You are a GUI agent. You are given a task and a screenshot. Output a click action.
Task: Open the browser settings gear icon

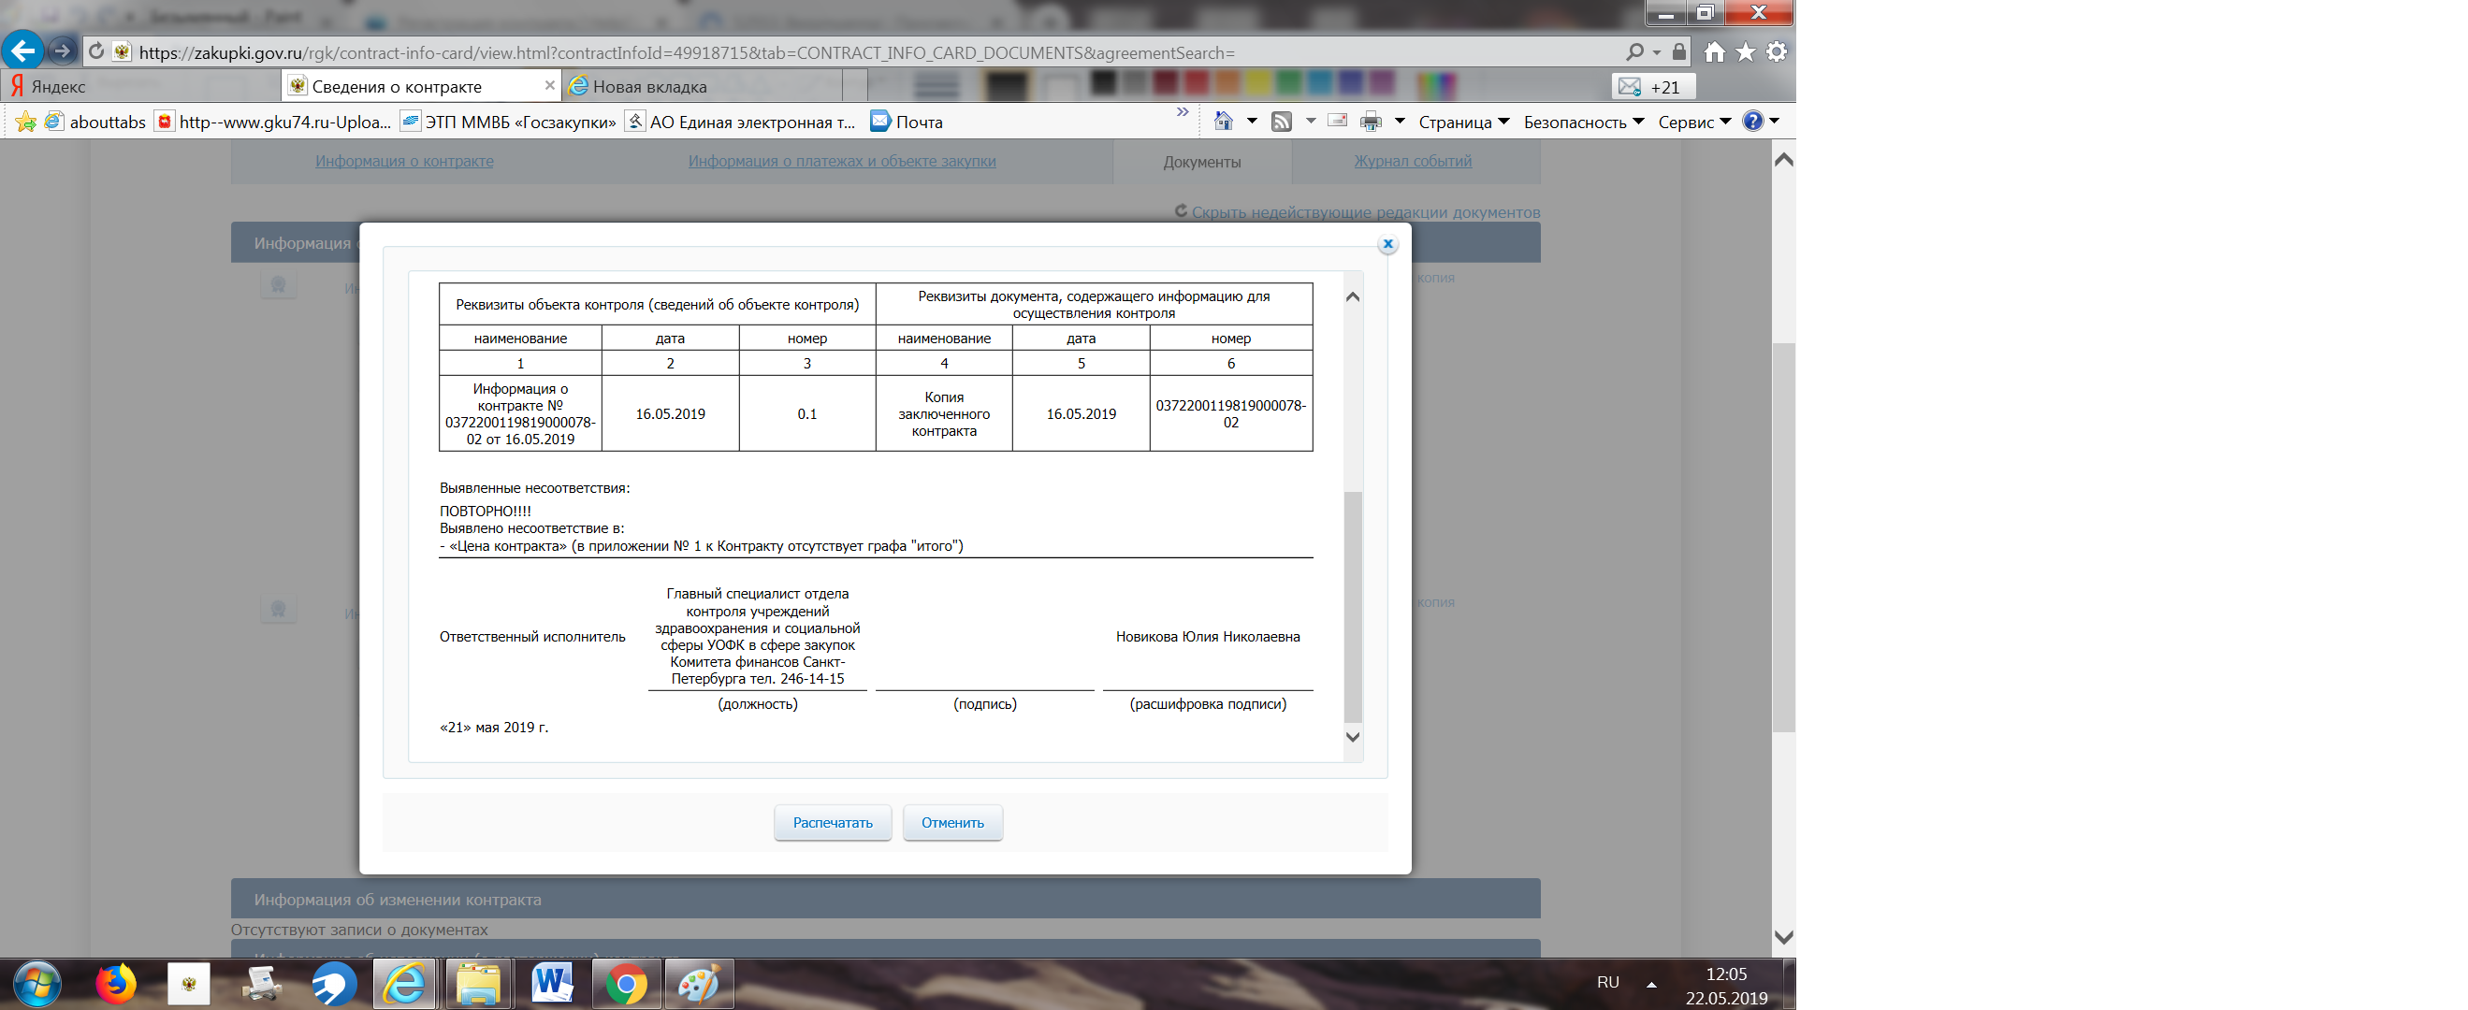coord(1777,52)
